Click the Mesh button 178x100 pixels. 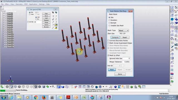(x=112, y=70)
